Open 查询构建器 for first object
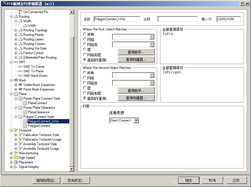The width and height of the screenshot is (251, 187). coord(136,59)
